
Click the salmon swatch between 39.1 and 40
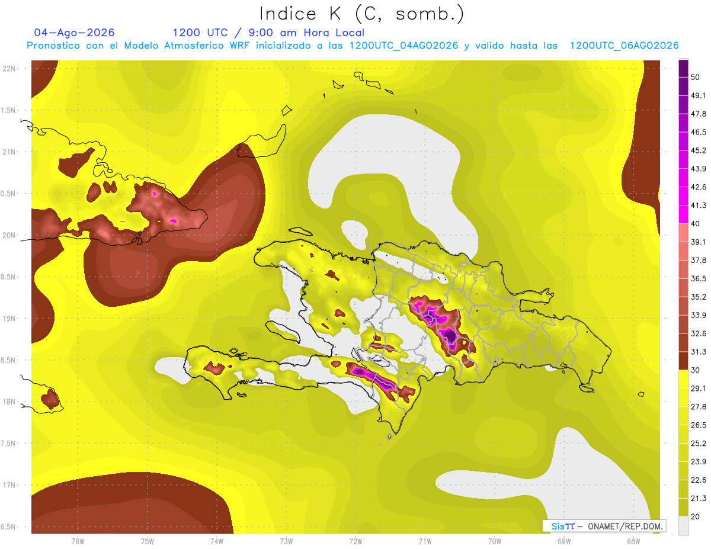coord(683,233)
